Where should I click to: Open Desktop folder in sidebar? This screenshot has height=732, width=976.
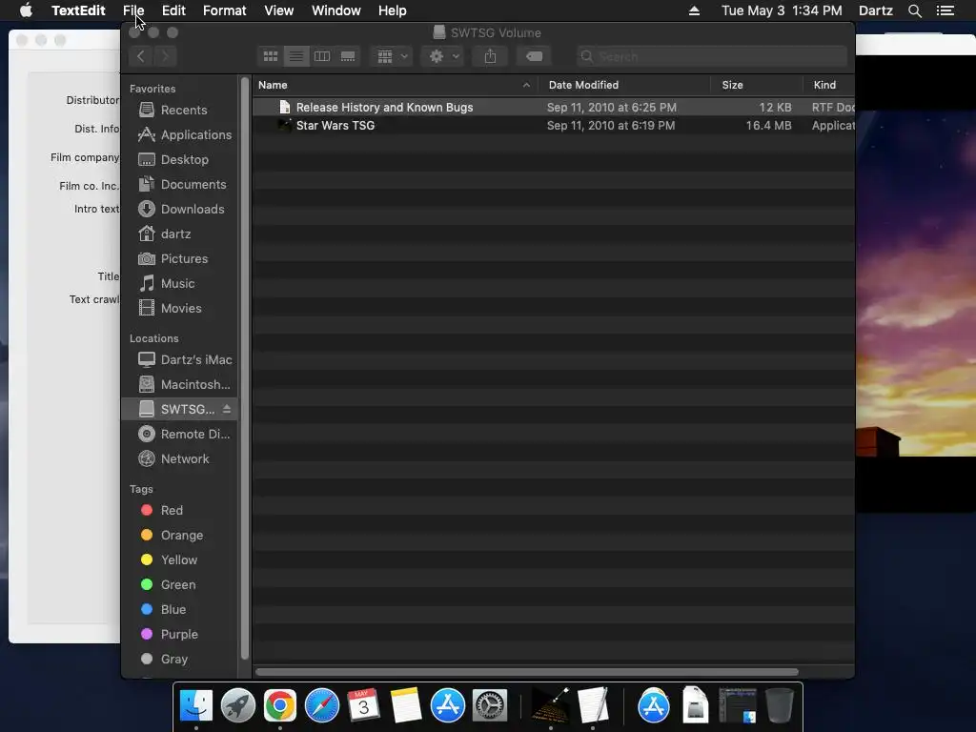(x=179, y=160)
